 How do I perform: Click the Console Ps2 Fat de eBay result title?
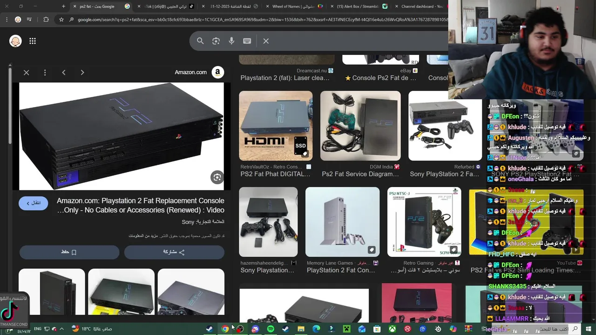tap(381, 78)
